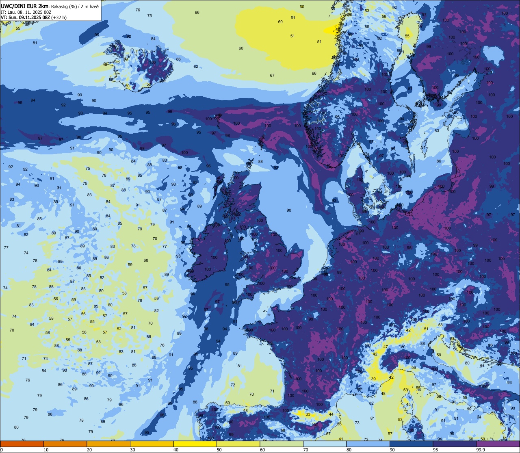Screen dimensions: 520x453
Task: Click the 10–20 orange legend swatch
Action: tap(65, 444)
